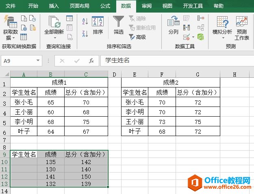This screenshot has width=254, height=194.
Task: Click the Edit Links icon
Action: pos(70,37)
